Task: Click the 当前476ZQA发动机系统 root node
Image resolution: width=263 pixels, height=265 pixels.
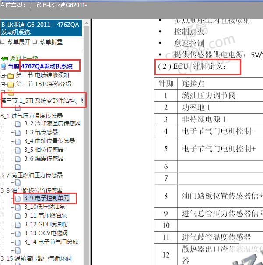Action: tap(40, 66)
